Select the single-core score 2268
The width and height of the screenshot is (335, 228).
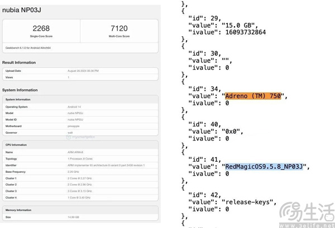coord(41,28)
